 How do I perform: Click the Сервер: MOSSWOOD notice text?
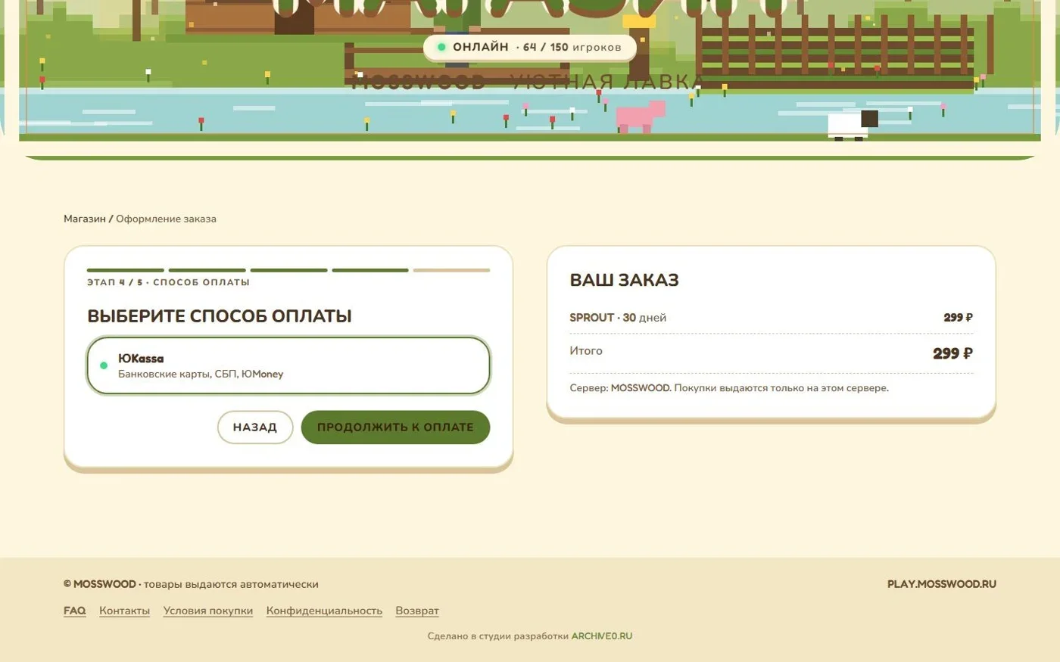tap(729, 388)
